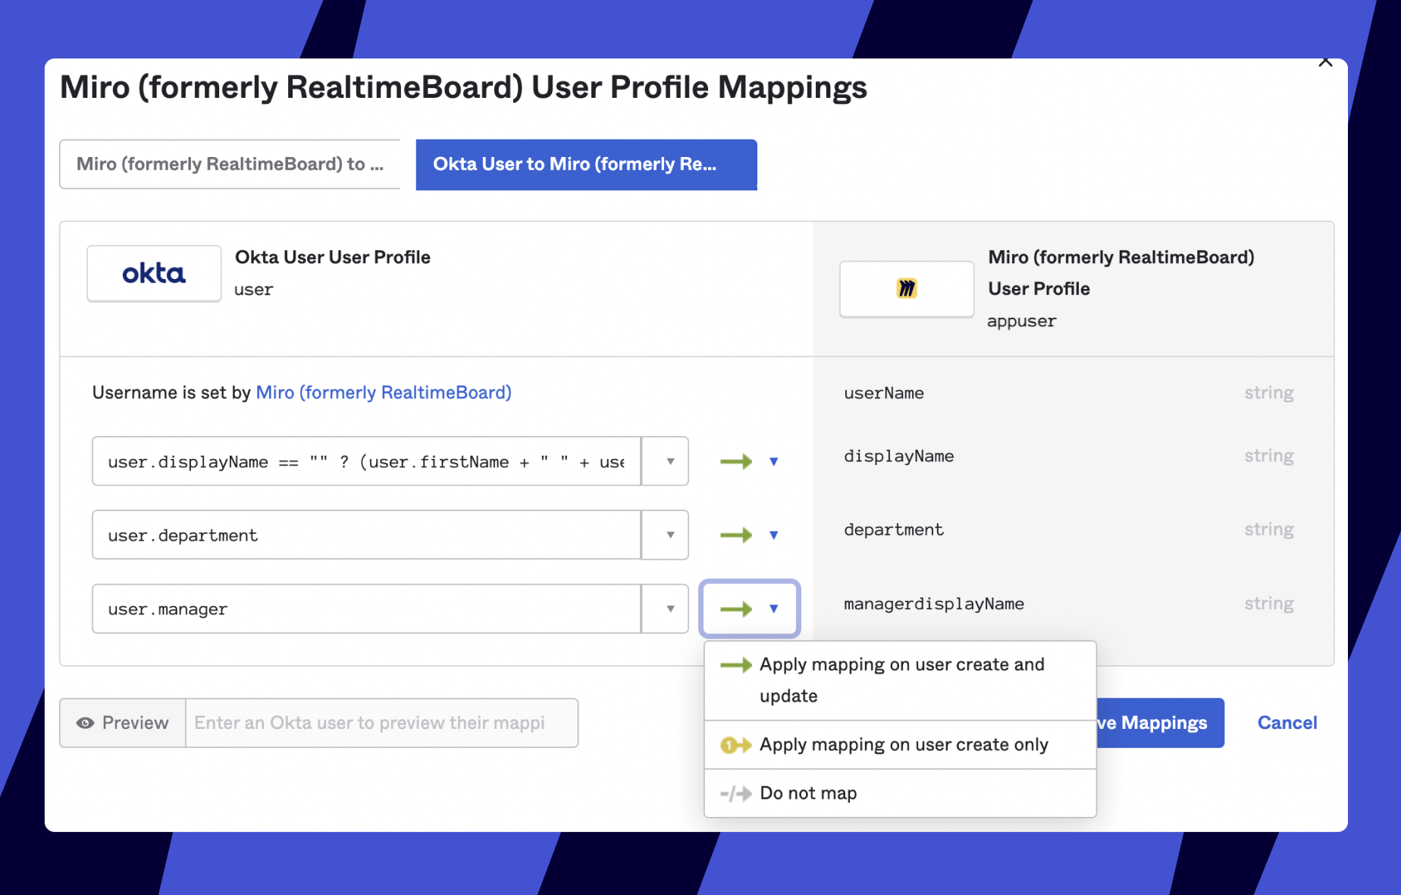
Task: Select Okta User to Miro tab
Action: [x=586, y=164]
